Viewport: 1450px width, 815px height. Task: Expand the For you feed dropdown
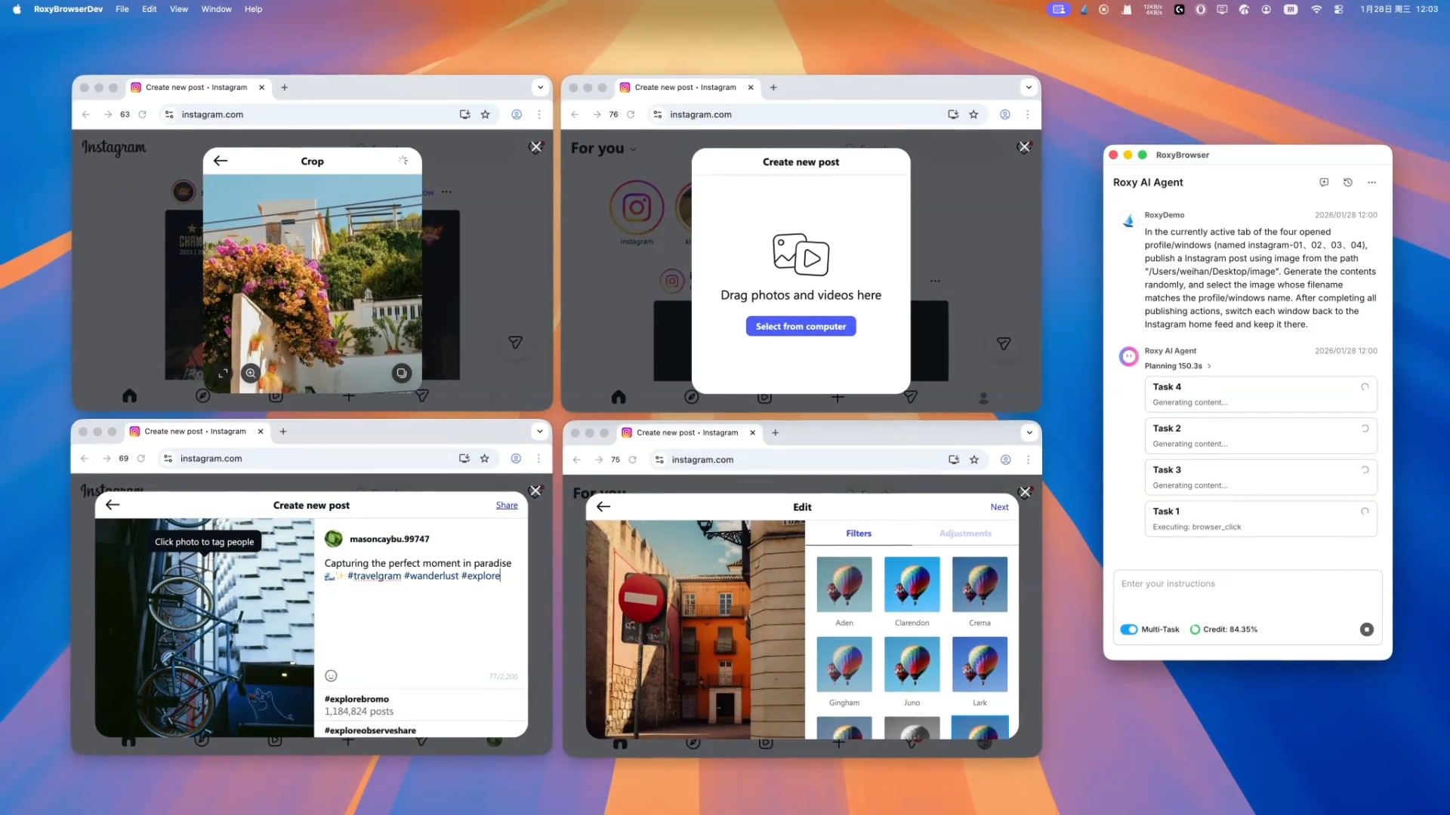[633, 149]
